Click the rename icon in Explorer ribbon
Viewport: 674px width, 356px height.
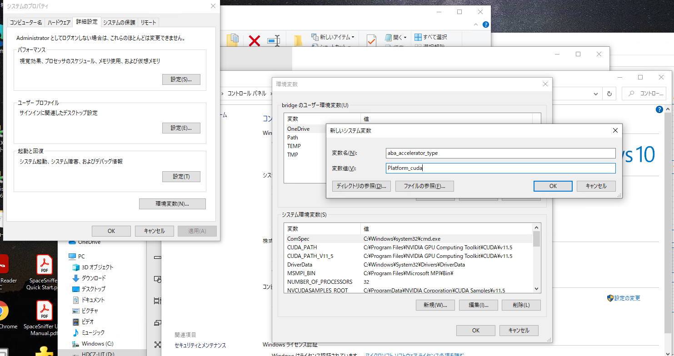[x=274, y=41]
